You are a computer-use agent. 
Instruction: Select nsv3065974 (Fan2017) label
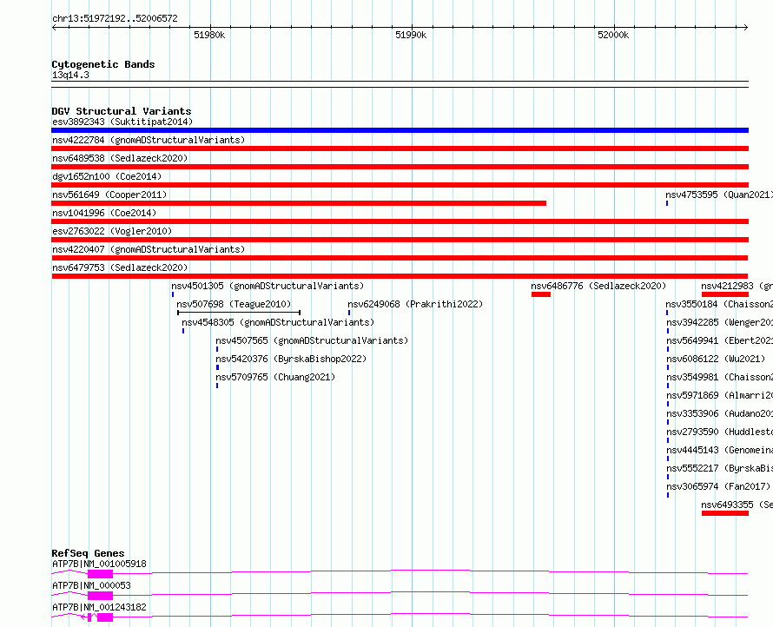pyautogui.click(x=718, y=486)
